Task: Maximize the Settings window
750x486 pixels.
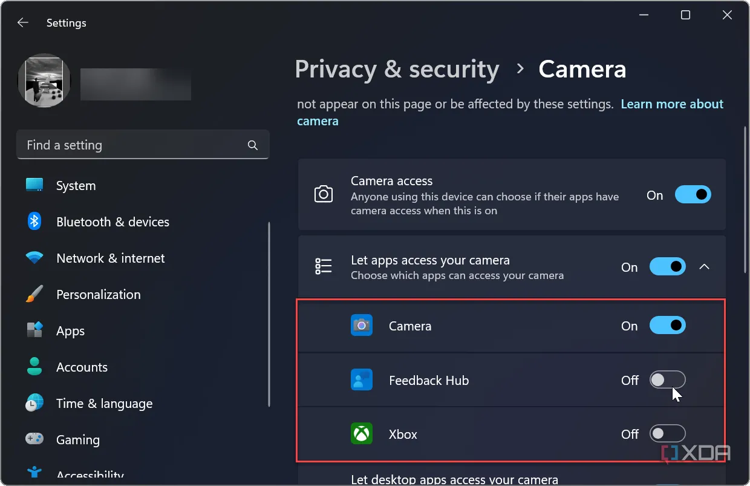Action: tap(685, 15)
